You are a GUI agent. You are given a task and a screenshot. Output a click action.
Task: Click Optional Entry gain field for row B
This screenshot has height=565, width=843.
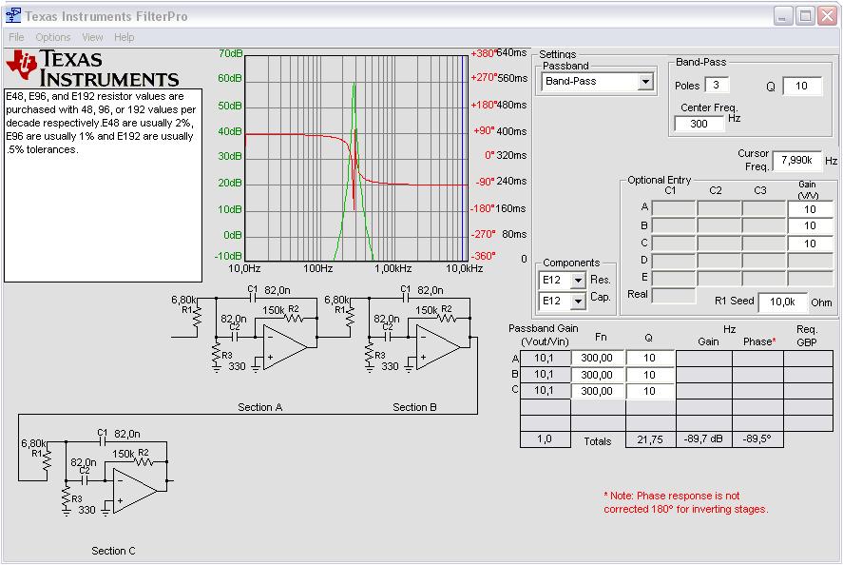(x=810, y=226)
